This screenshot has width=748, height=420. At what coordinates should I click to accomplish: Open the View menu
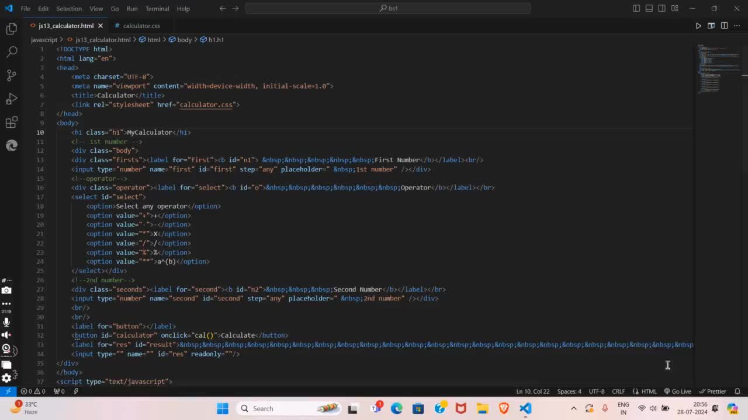pyautogui.click(x=96, y=9)
